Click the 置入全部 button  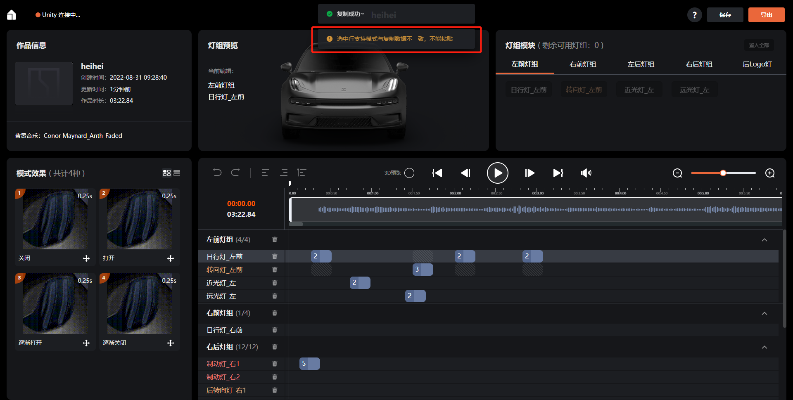759,45
